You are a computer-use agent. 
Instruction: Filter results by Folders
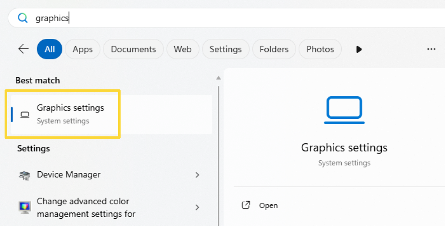click(274, 49)
